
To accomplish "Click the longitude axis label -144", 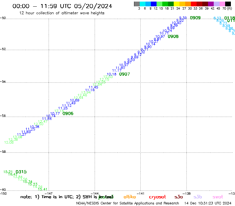I will pyautogui.click(x=95, y=193).
